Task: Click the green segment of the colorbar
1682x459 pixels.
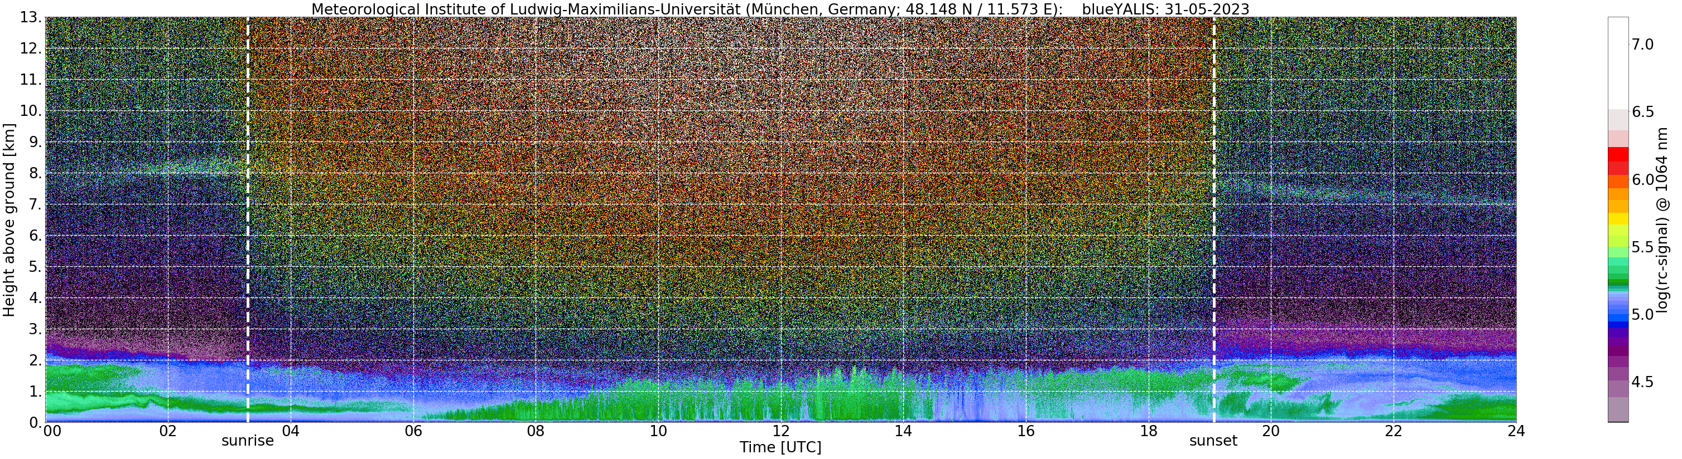Action: click(1618, 282)
